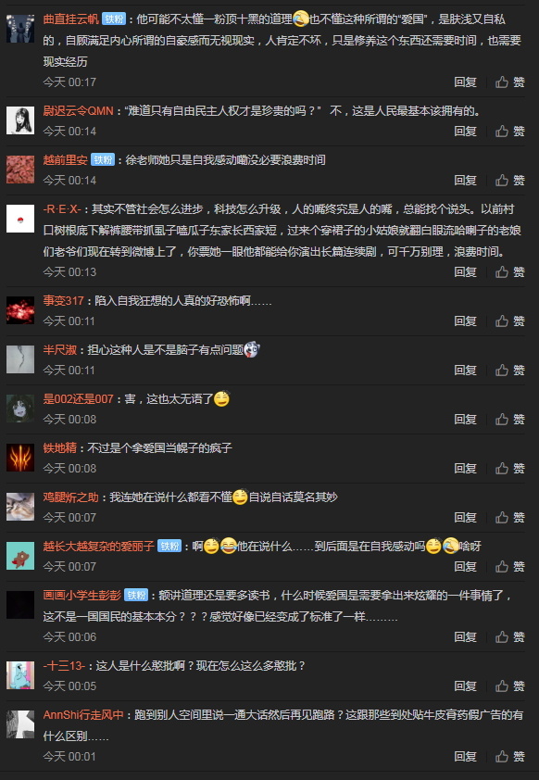Like the comment by 曲直挂云帆
This screenshot has height=780, width=539.
click(x=510, y=82)
